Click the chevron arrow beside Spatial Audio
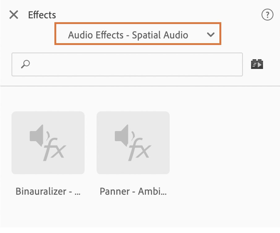 point(211,35)
